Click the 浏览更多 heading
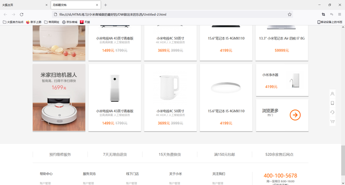Image resolution: width=345 pixels, height=185 pixels. (270, 110)
